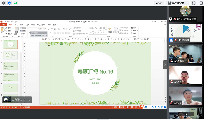Click 转换为 SmartArt button

click(x=80, y=34)
